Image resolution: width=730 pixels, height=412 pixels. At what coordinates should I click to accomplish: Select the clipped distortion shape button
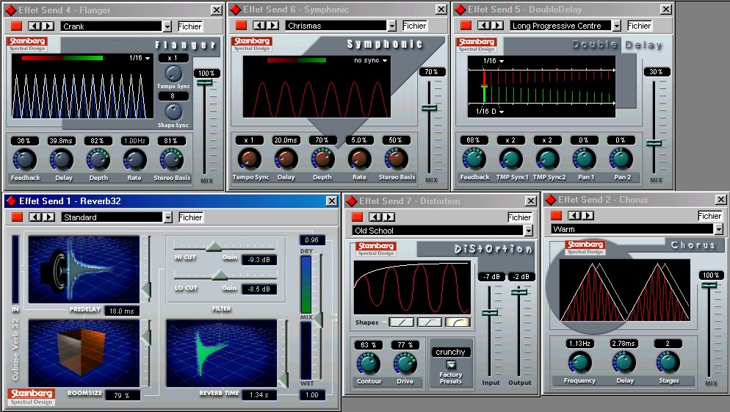(x=430, y=322)
